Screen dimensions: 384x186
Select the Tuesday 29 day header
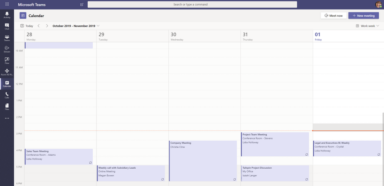point(132,36)
